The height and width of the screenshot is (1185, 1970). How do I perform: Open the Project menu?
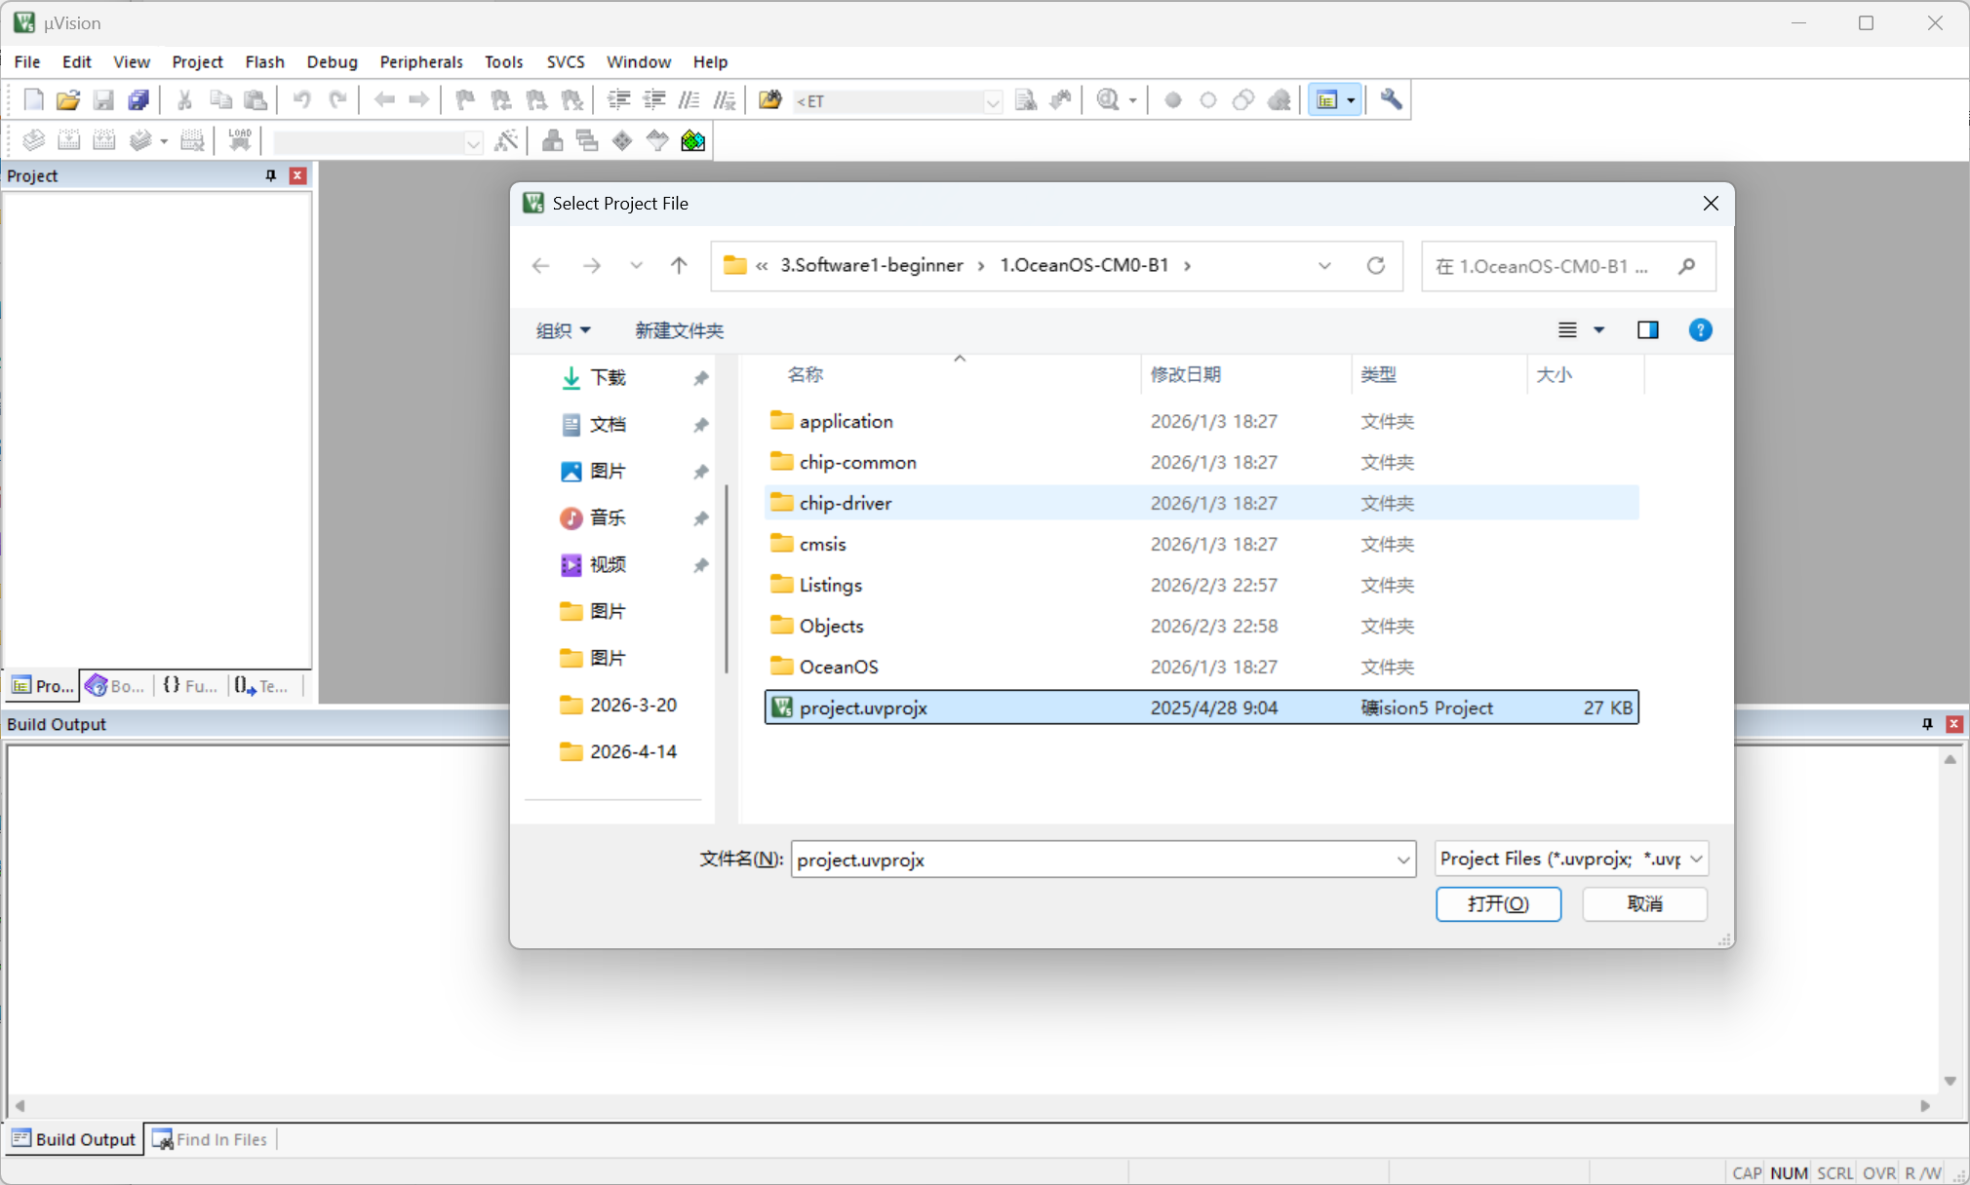click(198, 61)
